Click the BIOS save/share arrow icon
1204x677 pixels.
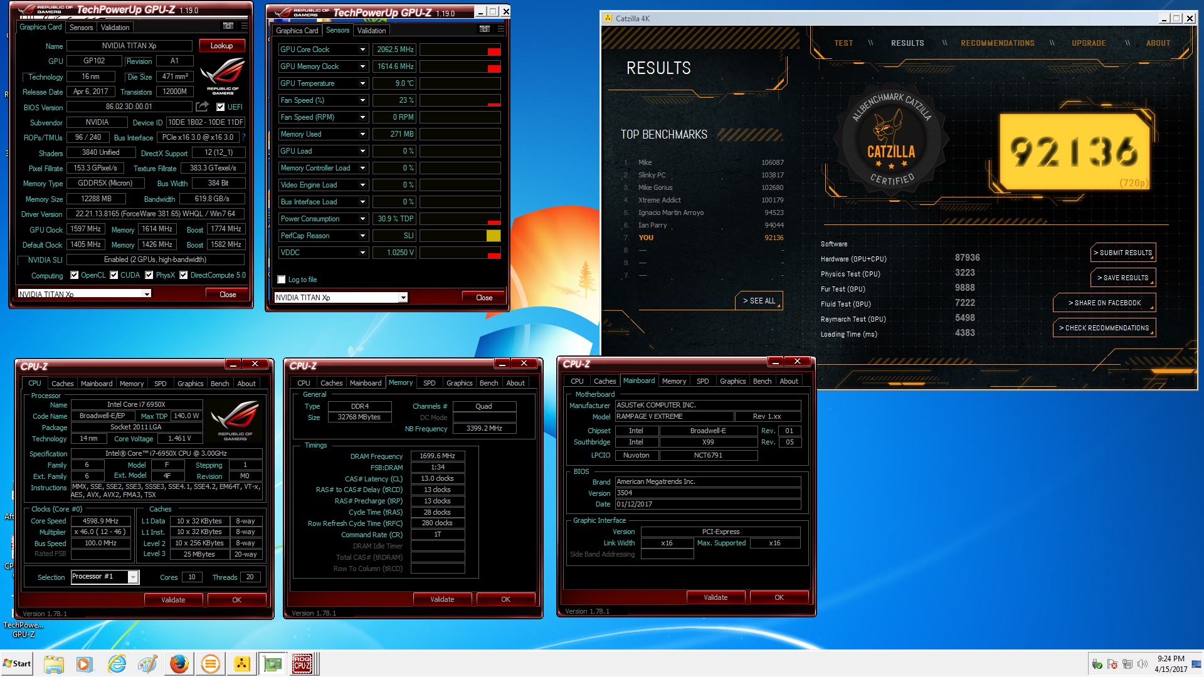click(x=202, y=107)
